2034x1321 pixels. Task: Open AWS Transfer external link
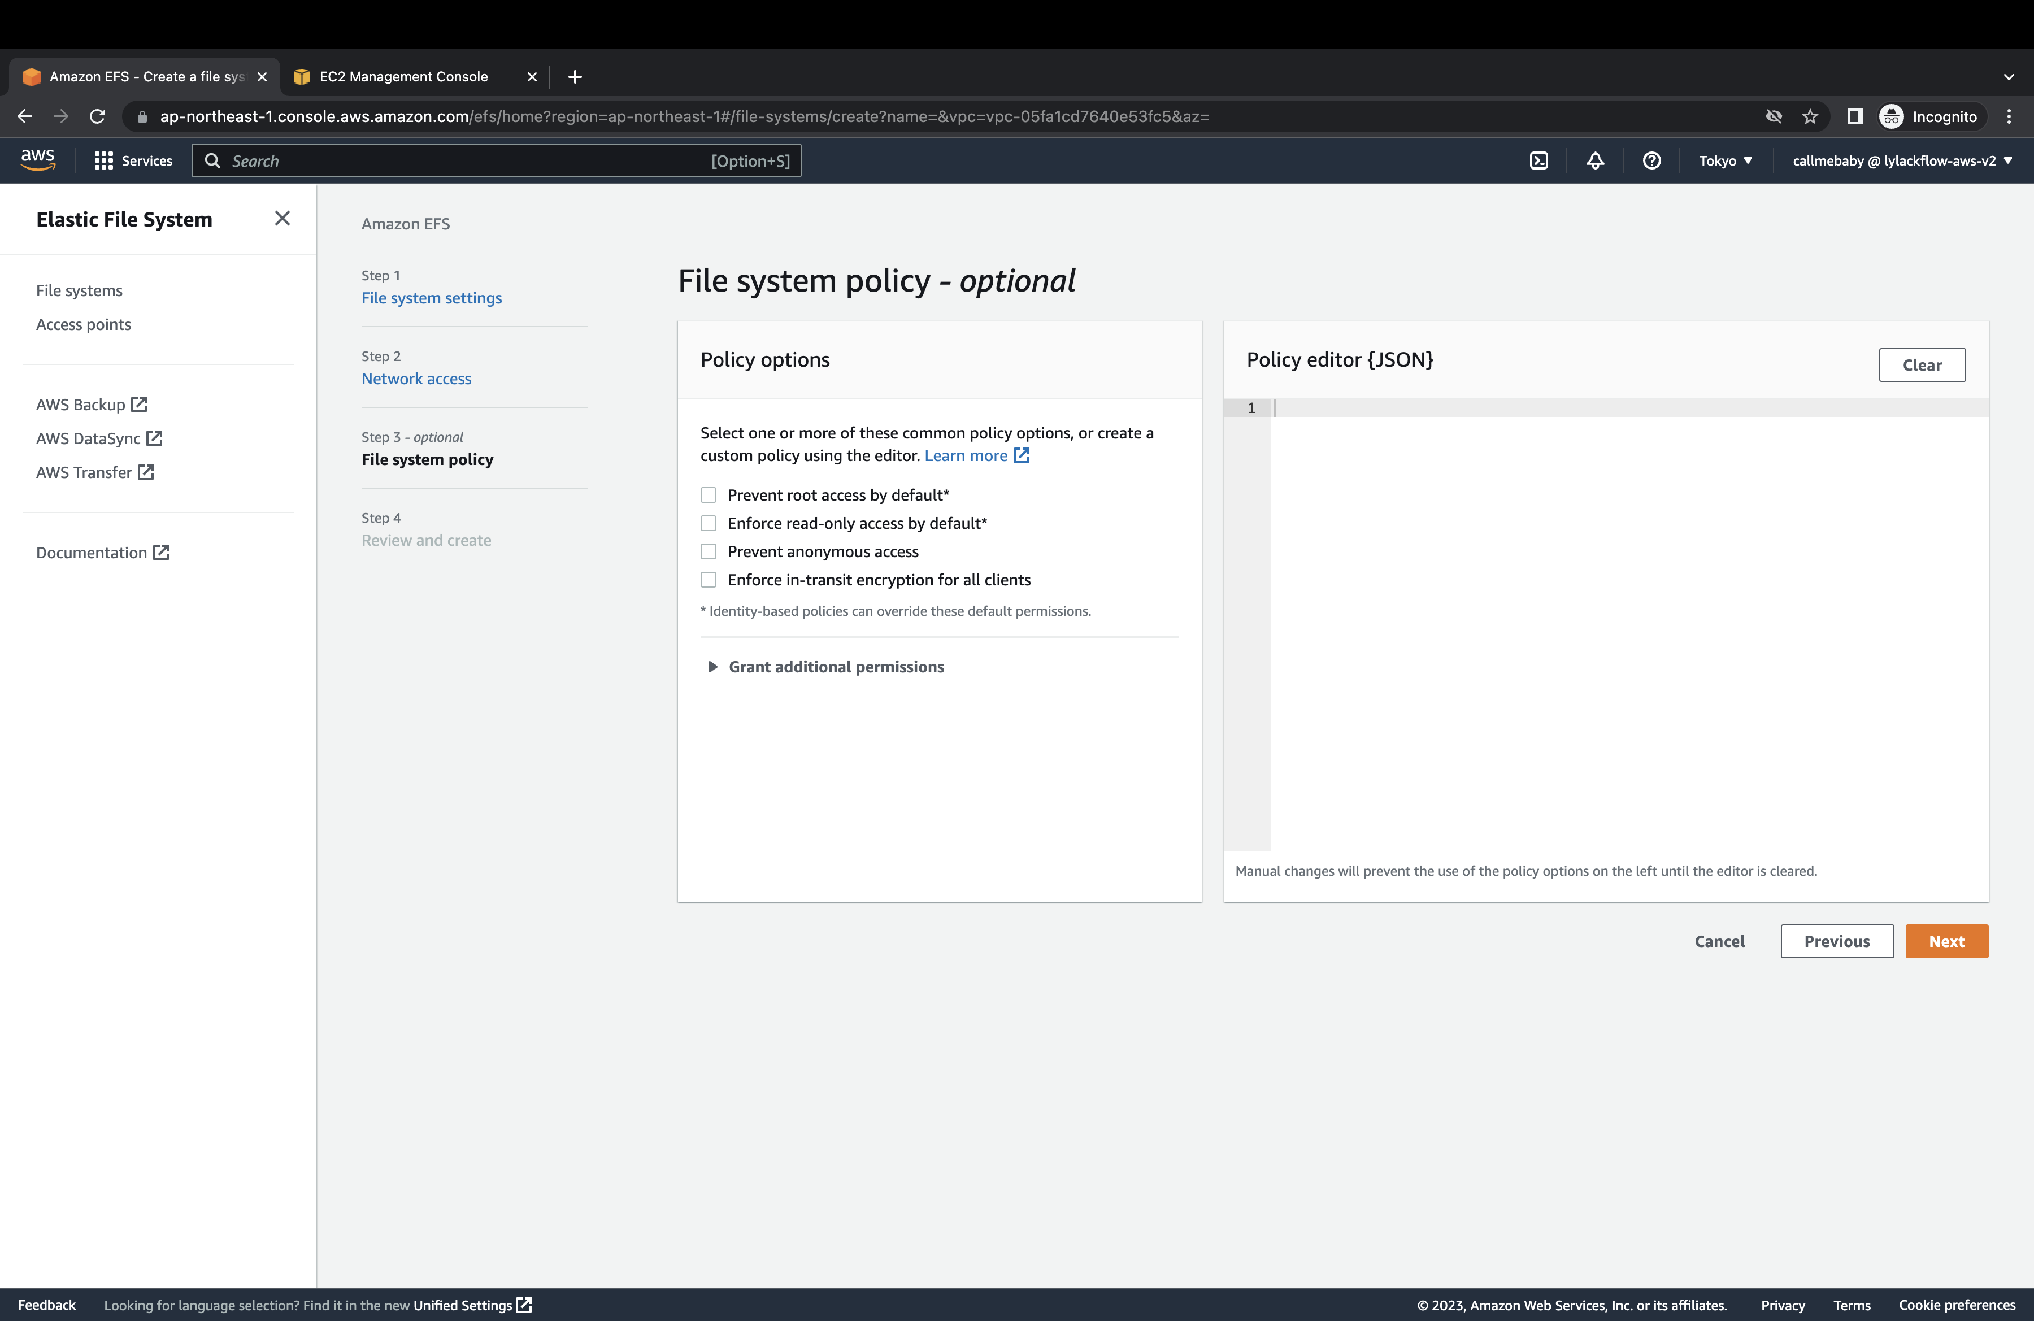[x=95, y=472]
